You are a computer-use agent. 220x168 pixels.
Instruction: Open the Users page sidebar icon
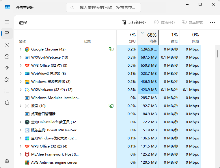pyautogui.click(x=7, y=80)
